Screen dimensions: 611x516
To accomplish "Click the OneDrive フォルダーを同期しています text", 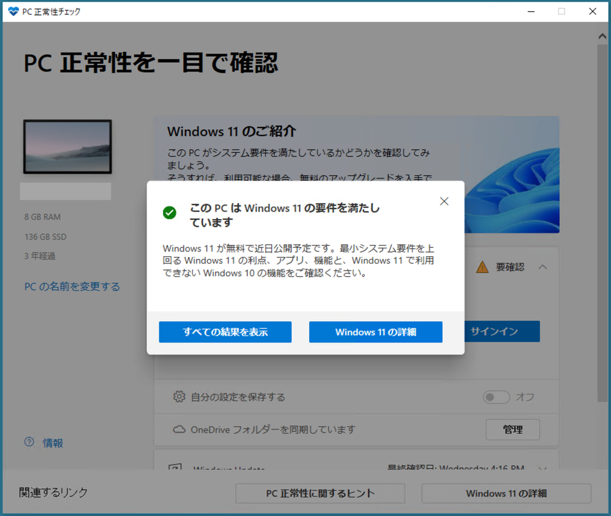I will [x=273, y=430].
